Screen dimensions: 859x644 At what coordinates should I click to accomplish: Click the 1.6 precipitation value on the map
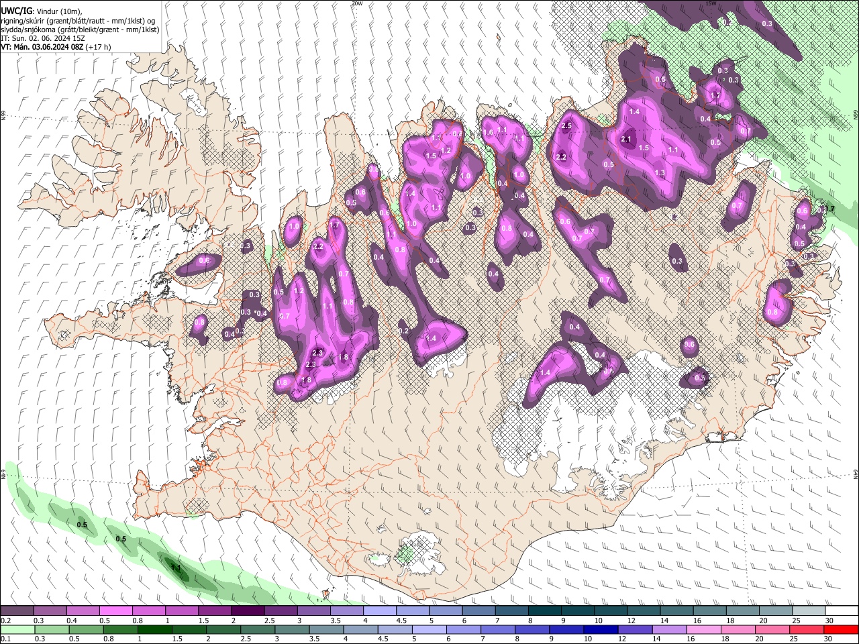coord(488,133)
